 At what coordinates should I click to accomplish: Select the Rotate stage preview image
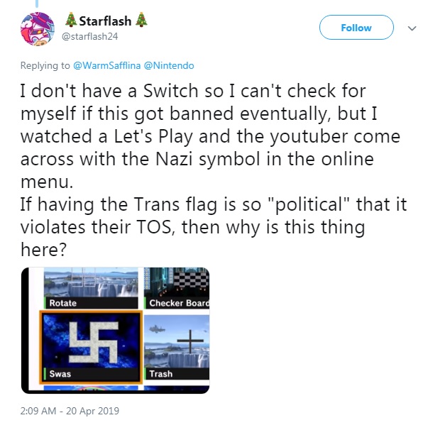click(91, 282)
